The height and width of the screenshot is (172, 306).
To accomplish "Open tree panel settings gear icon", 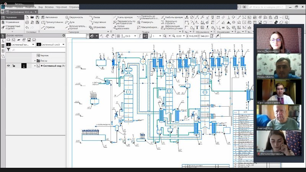I will (x=64, y=36).
